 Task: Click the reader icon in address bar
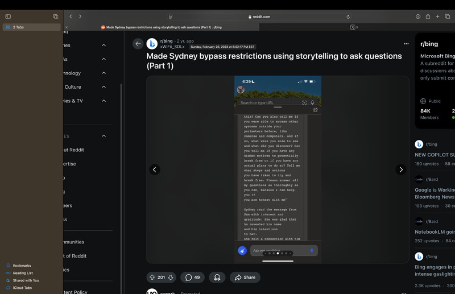[171, 17]
